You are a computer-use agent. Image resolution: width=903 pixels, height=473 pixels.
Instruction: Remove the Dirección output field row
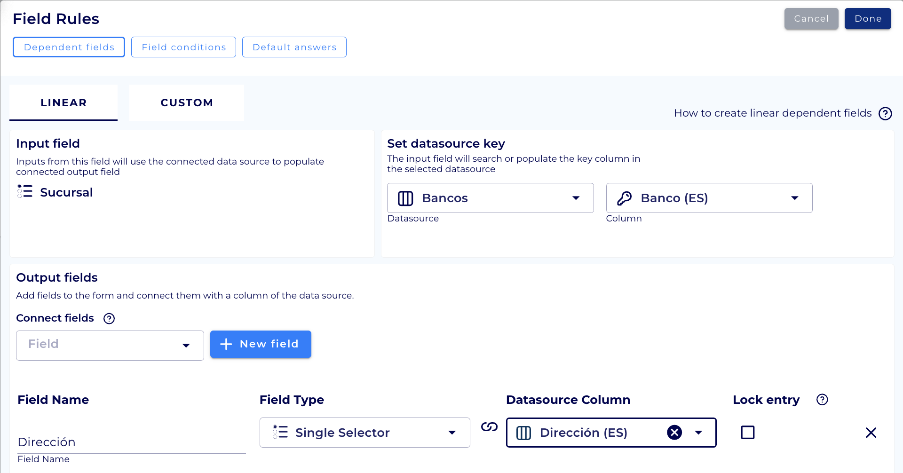[871, 433]
